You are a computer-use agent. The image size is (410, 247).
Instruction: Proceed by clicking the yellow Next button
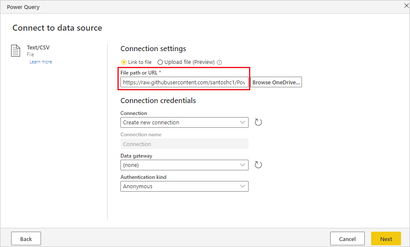pyautogui.click(x=386, y=238)
